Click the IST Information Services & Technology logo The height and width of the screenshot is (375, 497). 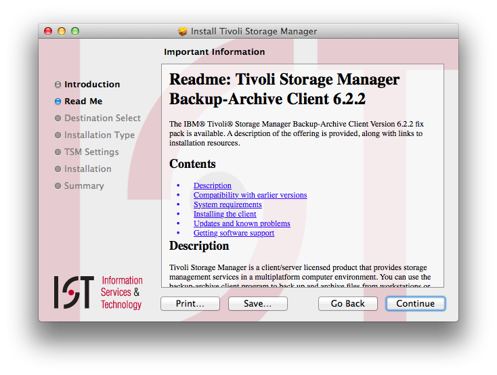click(x=98, y=292)
